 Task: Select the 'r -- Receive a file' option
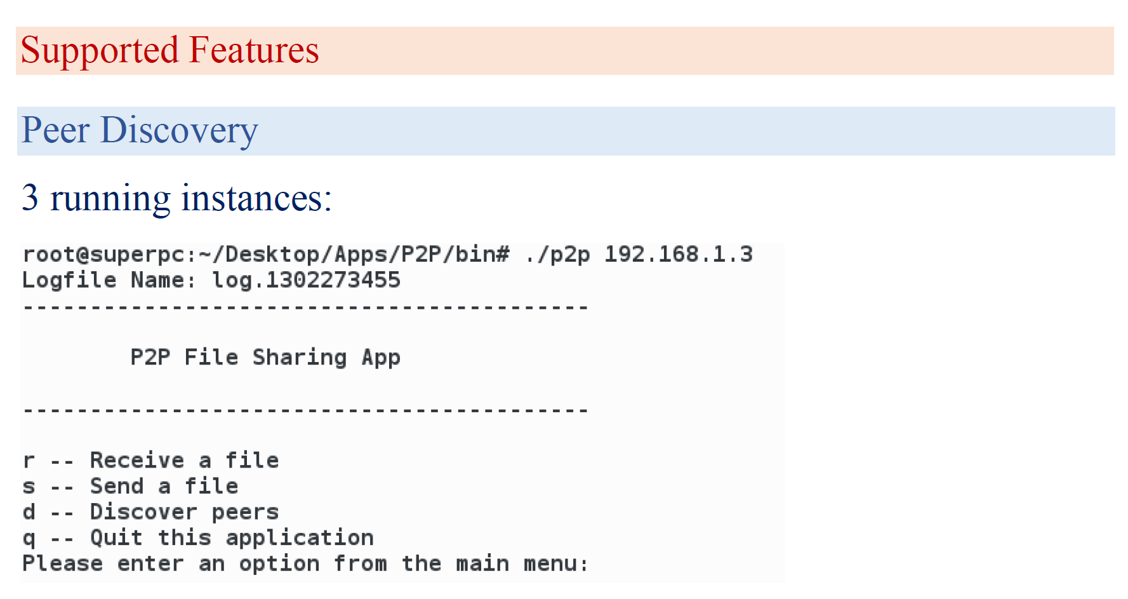click(x=150, y=460)
